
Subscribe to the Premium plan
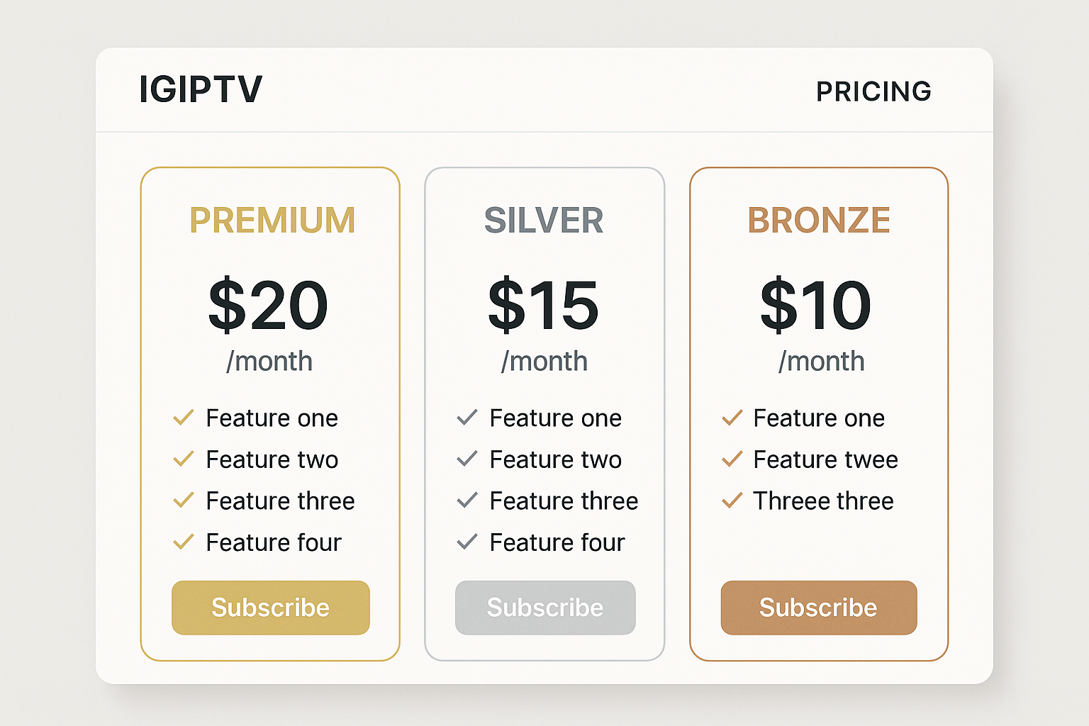tap(271, 608)
